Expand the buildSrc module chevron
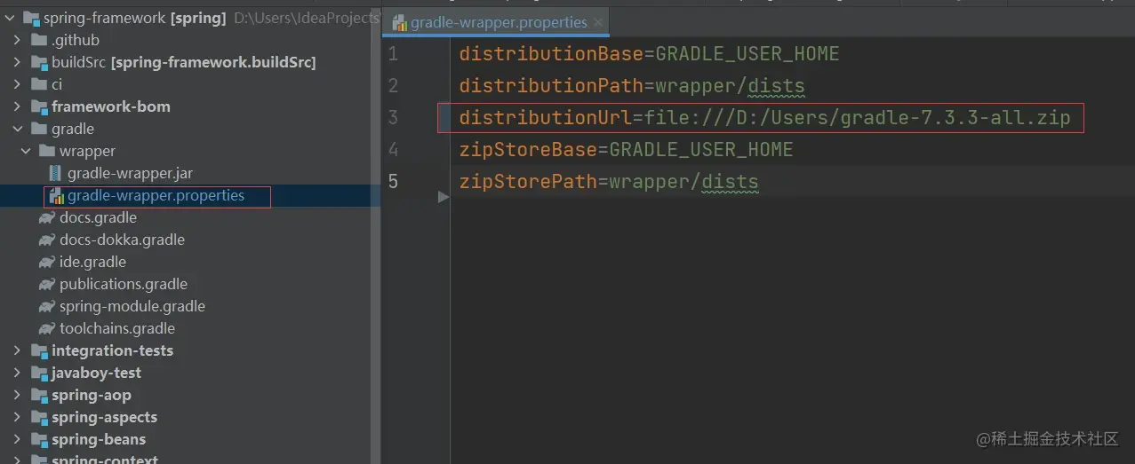The image size is (1135, 464). tap(17, 62)
